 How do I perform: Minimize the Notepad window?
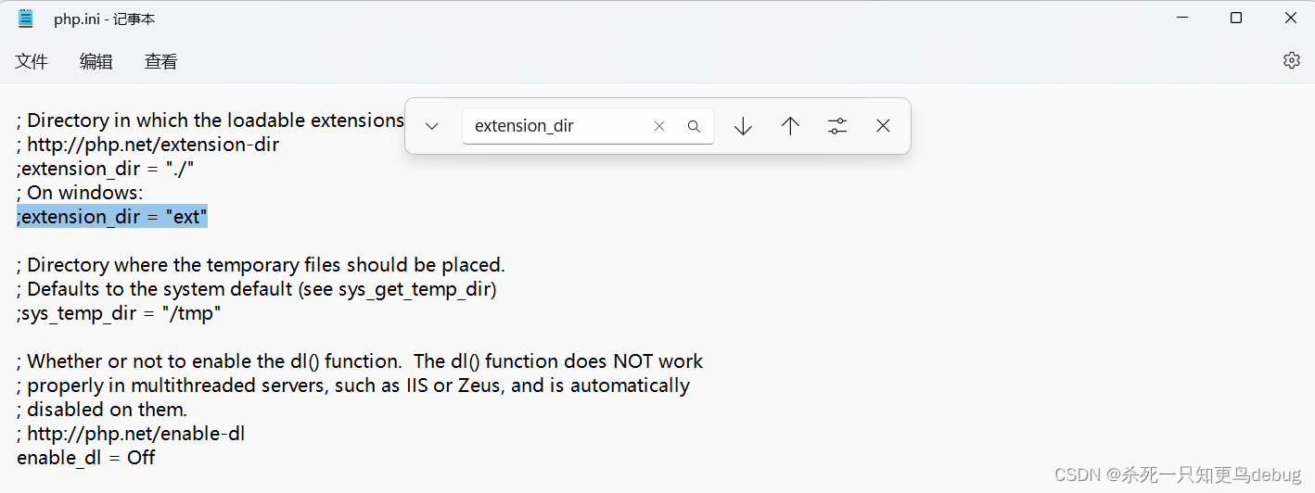[1181, 18]
